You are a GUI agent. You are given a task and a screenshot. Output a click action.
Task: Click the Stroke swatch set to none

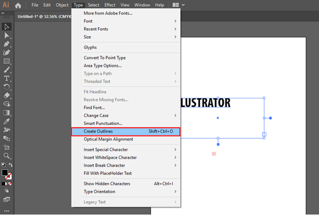(x=9, y=176)
